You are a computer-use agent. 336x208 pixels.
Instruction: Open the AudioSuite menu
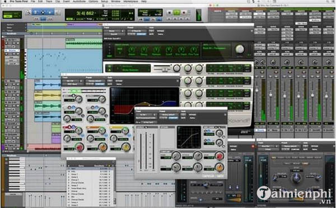79,1
